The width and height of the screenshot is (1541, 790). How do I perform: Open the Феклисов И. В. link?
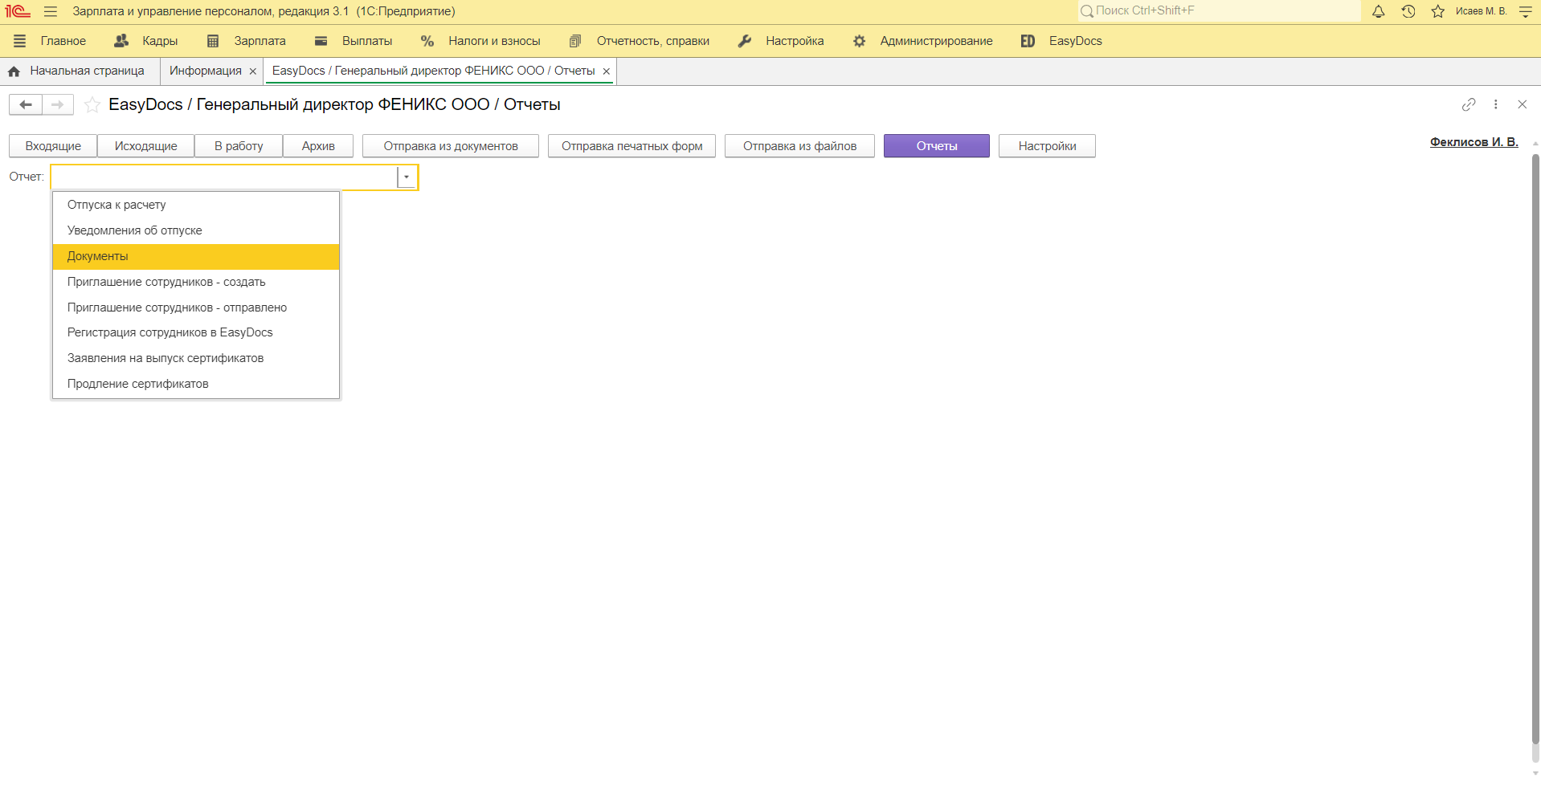point(1474,142)
